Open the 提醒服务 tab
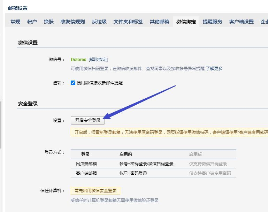 [213, 22]
